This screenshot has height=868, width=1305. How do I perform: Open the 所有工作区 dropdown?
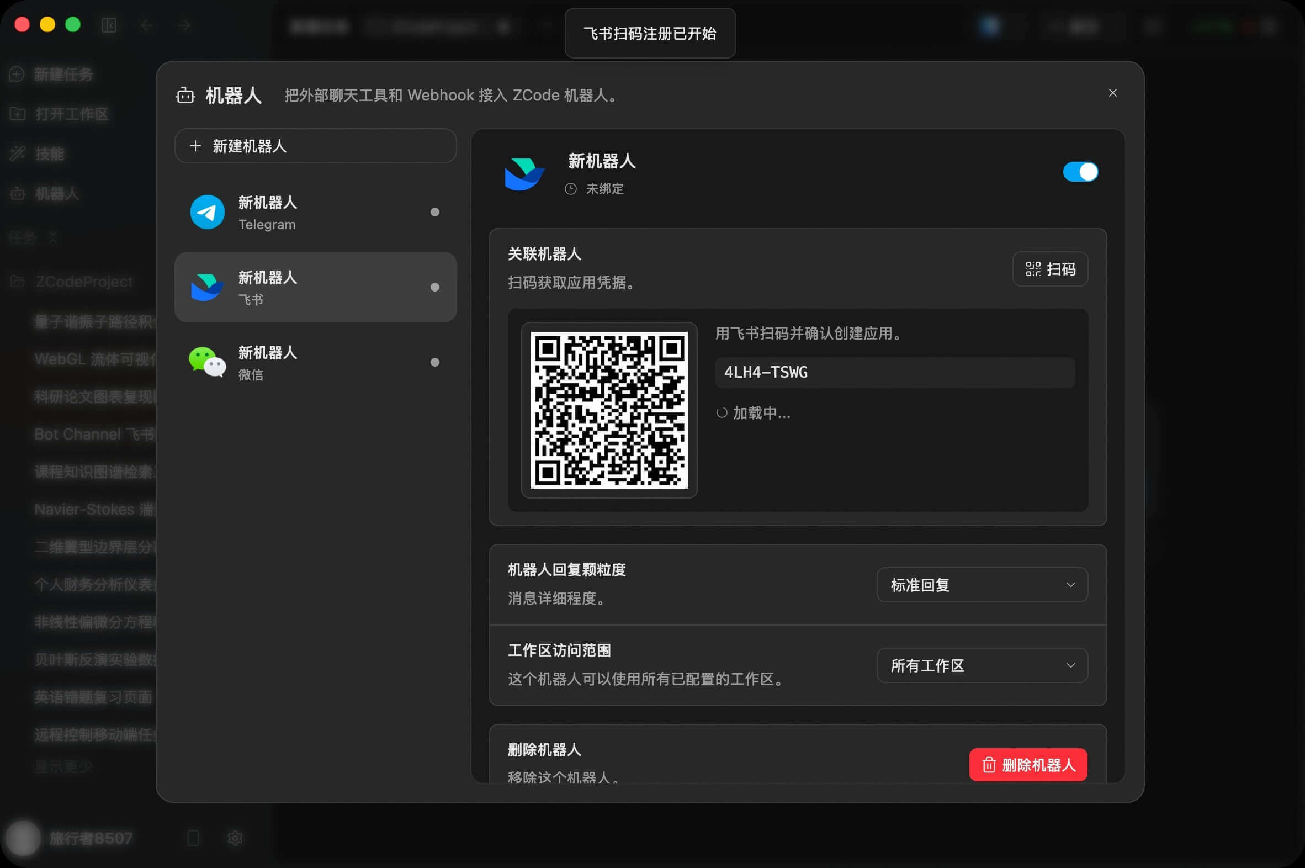coord(982,665)
